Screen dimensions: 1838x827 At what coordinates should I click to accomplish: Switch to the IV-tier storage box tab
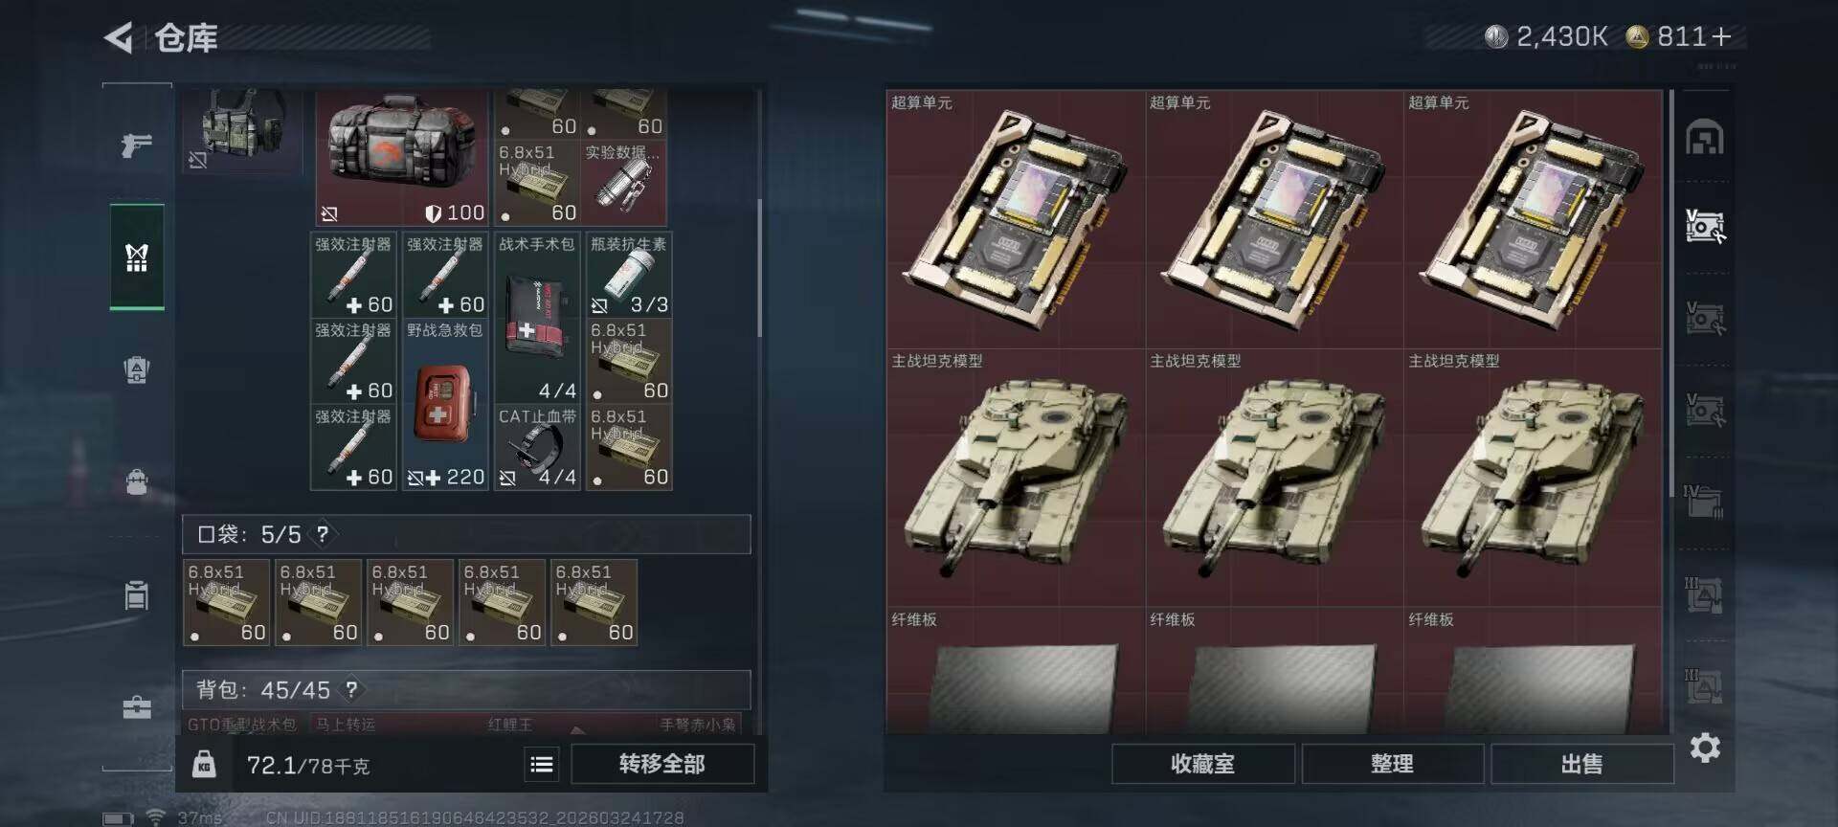1705,501
